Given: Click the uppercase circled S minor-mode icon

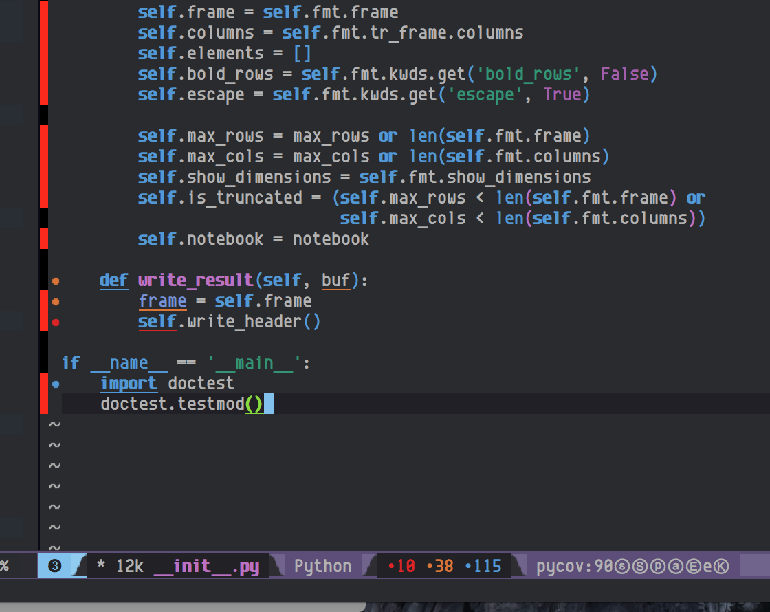Looking at the screenshot, I should click(640, 567).
